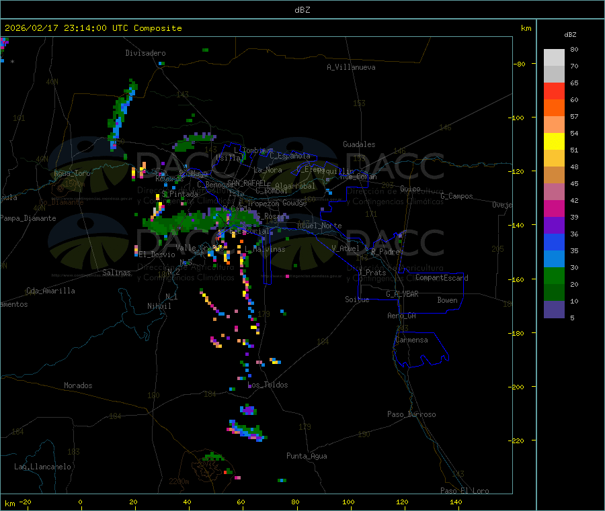The height and width of the screenshot is (511, 605).
Task: Select the blue 36 dBZ color swatch
Action: (x=554, y=242)
